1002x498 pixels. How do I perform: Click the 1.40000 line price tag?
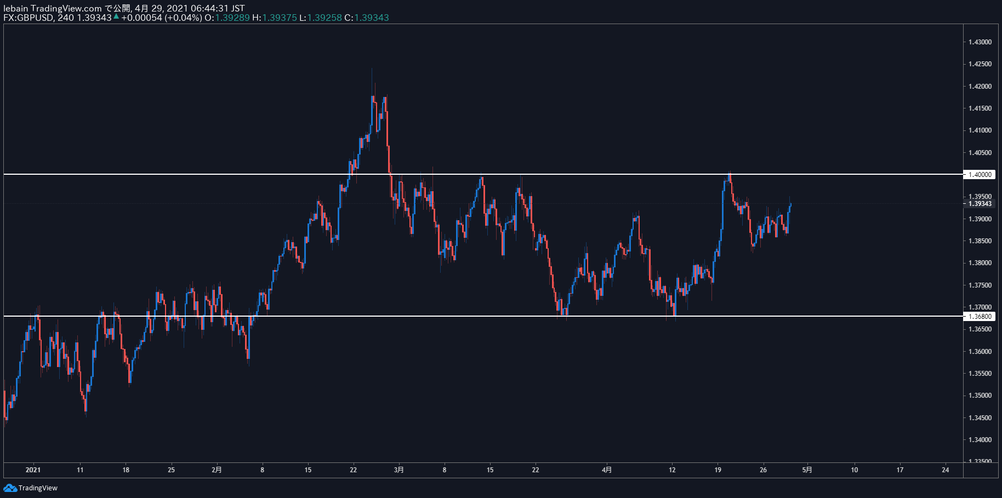(x=979, y=174)
